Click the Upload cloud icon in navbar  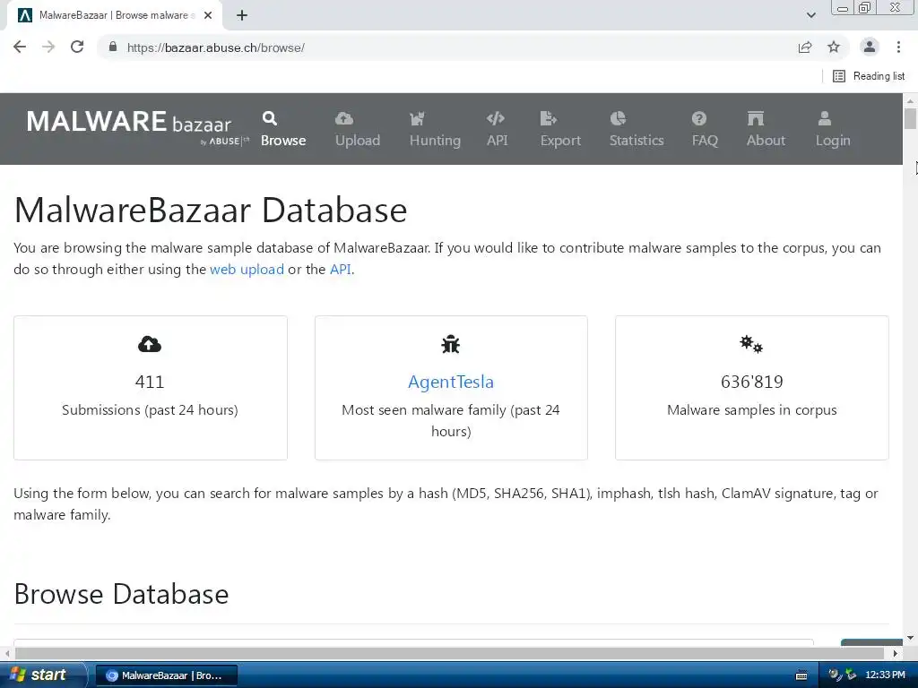[344, 119]
